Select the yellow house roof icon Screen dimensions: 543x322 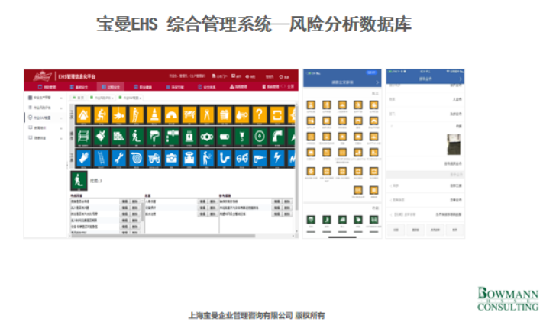coord(83,114)
